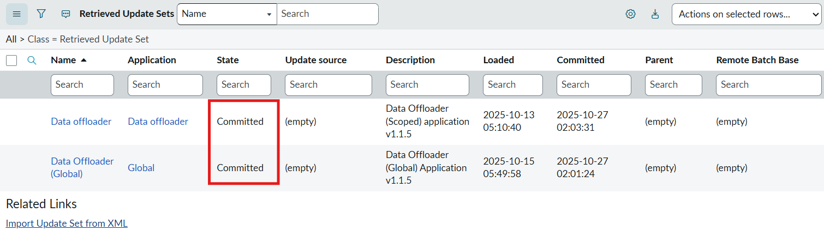Click Committed state in Data offloader row
Viewport: 824px width, 236px height.
240,122
